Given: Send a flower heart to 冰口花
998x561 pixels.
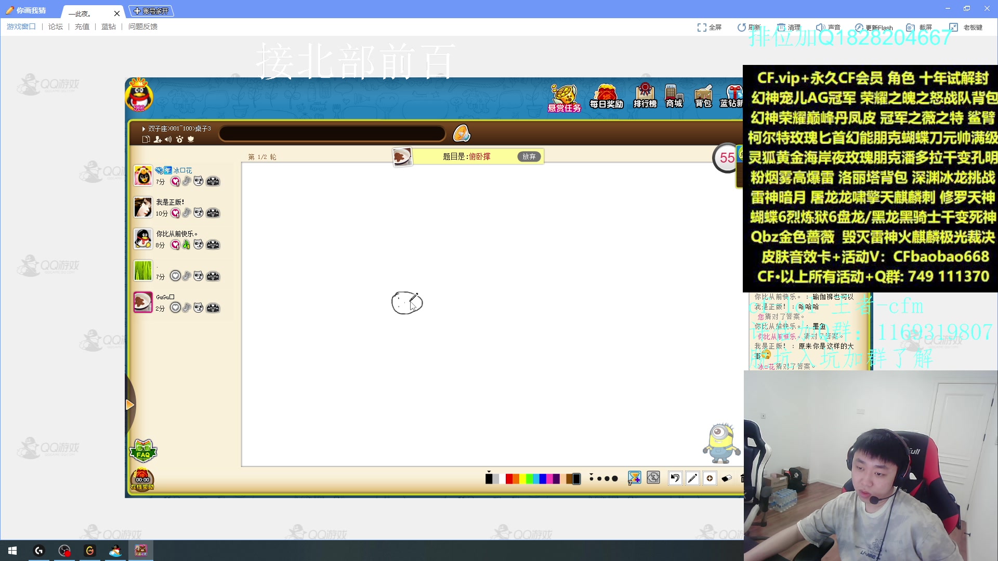Looking at the screenshot, I should (x=175, y=181).
